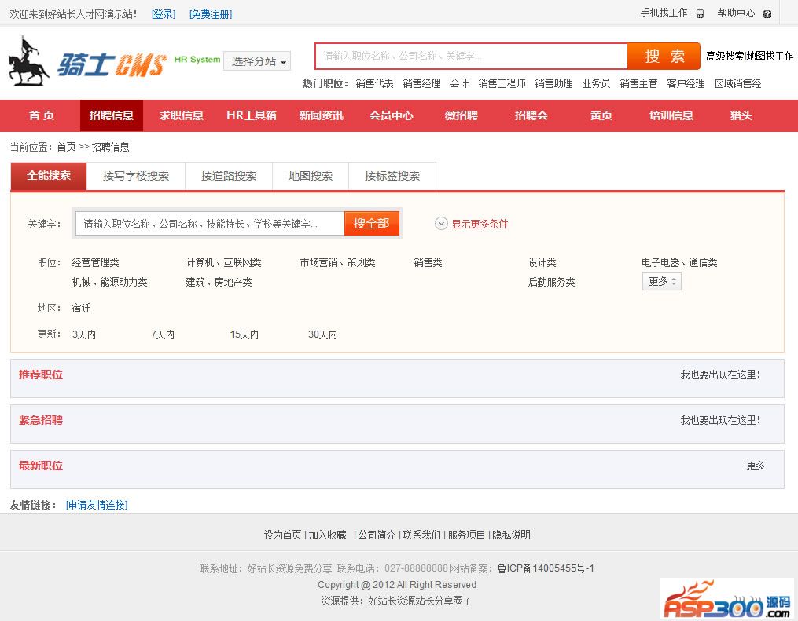Click the top search input field
This screenshot has height=621, width=798.
471,56
